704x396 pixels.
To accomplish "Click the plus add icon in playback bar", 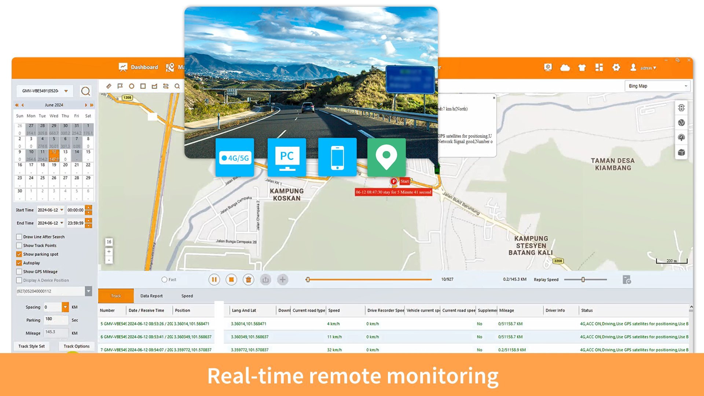I will [x=282, y=280].
